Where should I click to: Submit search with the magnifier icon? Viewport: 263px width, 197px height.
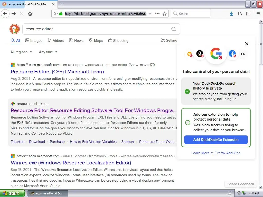[x=174, y=29]
